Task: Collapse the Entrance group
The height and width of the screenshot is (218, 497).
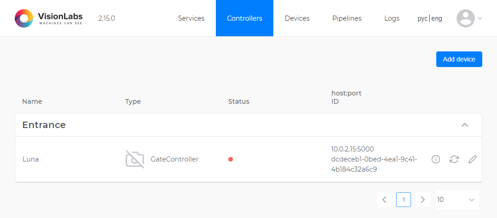Action: point(465,125)
